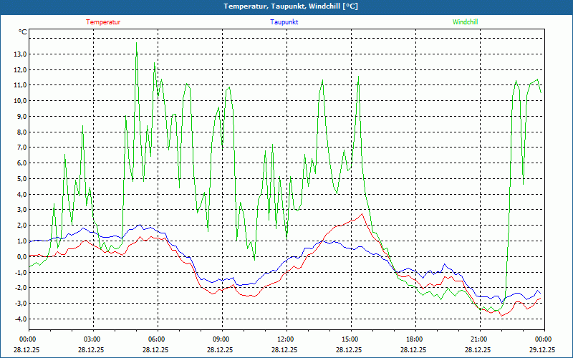Click the 29.12.25 date label
Screen dimensions: 573x358
(x=542, y=350)
